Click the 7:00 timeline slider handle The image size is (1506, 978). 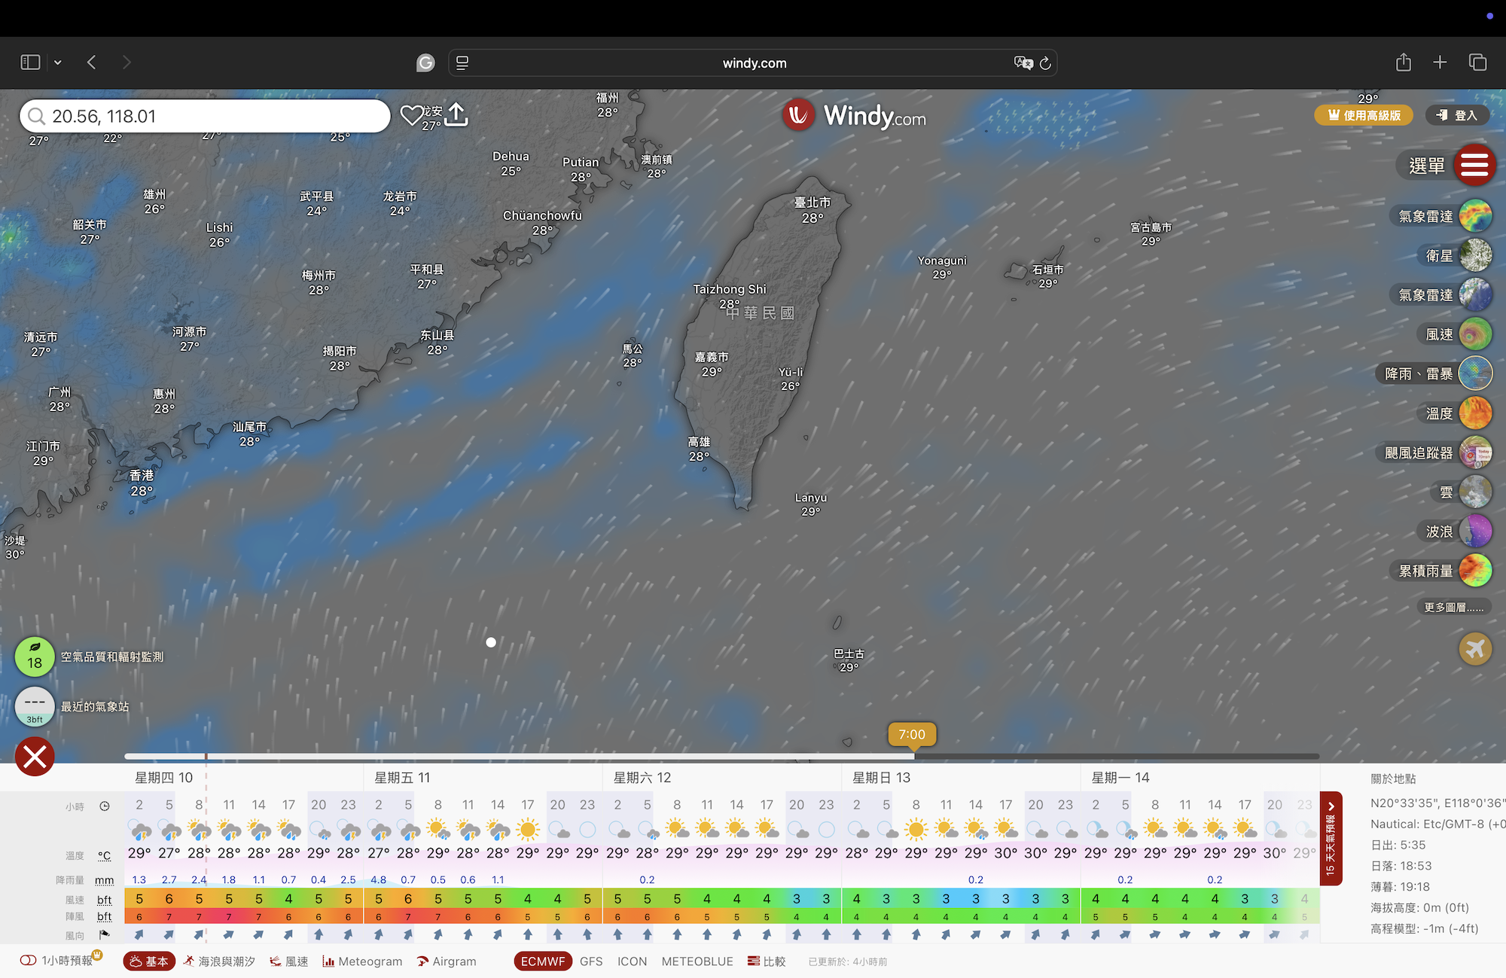pyautogui.click(x=911, y=735)
